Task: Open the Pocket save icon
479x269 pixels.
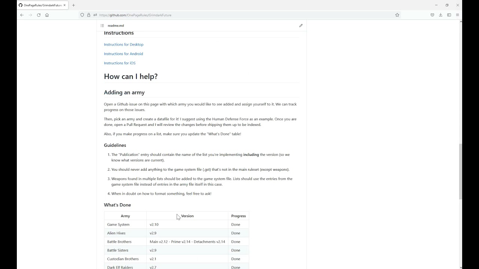Action: click(432, 15)
